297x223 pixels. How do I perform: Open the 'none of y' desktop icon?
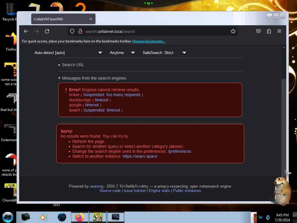pos(9,165)
